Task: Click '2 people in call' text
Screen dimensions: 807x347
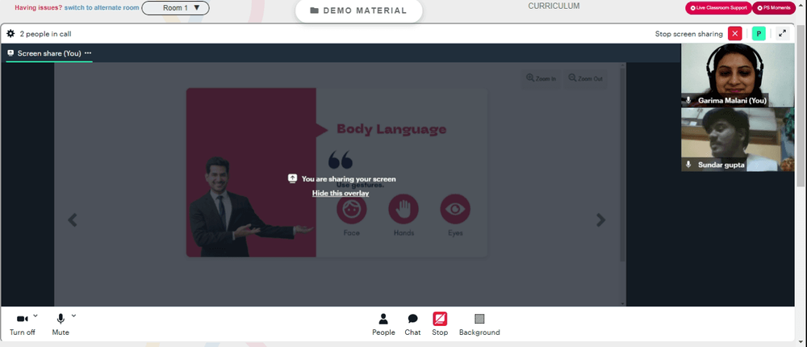Action: point(45,34)
